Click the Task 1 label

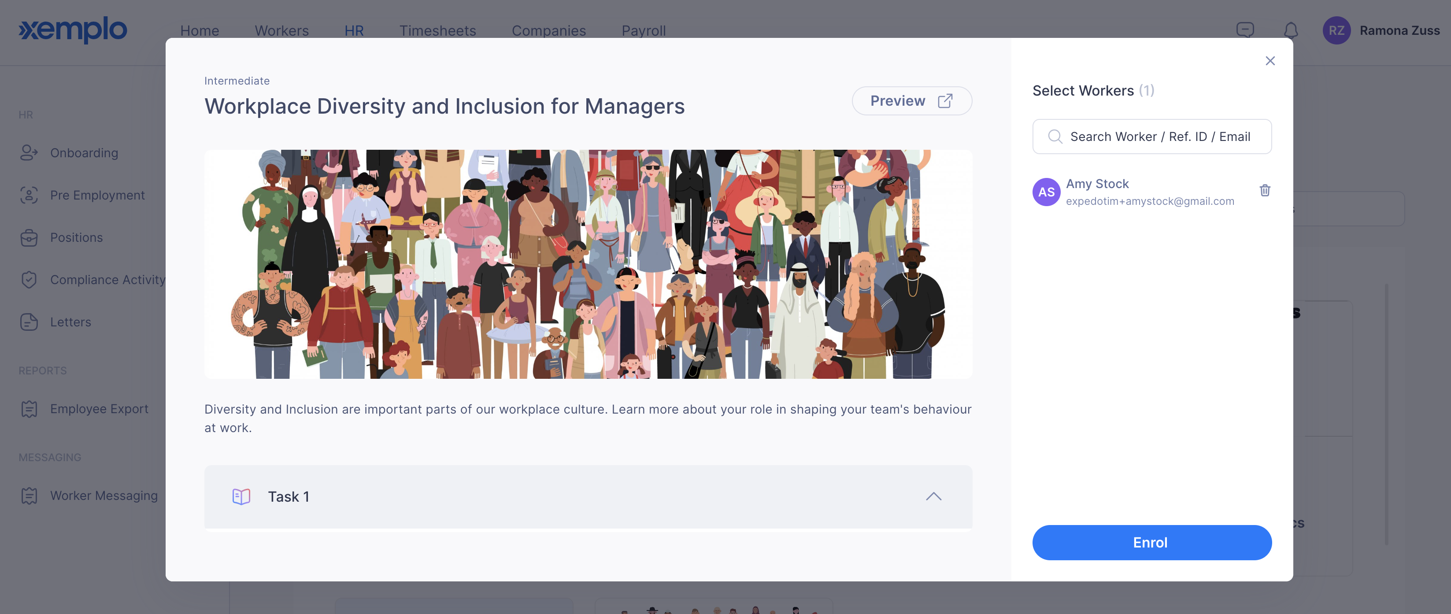coord(289,496)
